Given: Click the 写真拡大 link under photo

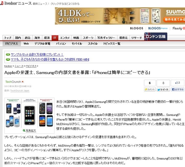Looking at the screenshot, I should point(31,131).
